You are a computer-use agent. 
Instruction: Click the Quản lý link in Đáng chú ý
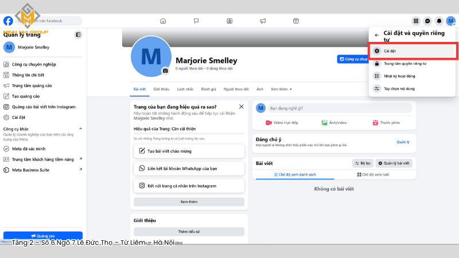403,142
